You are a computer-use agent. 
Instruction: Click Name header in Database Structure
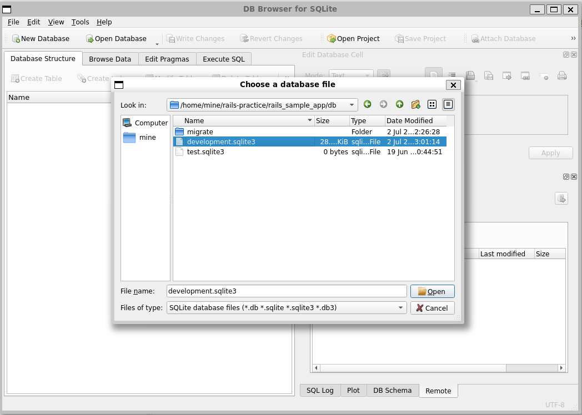59,97
